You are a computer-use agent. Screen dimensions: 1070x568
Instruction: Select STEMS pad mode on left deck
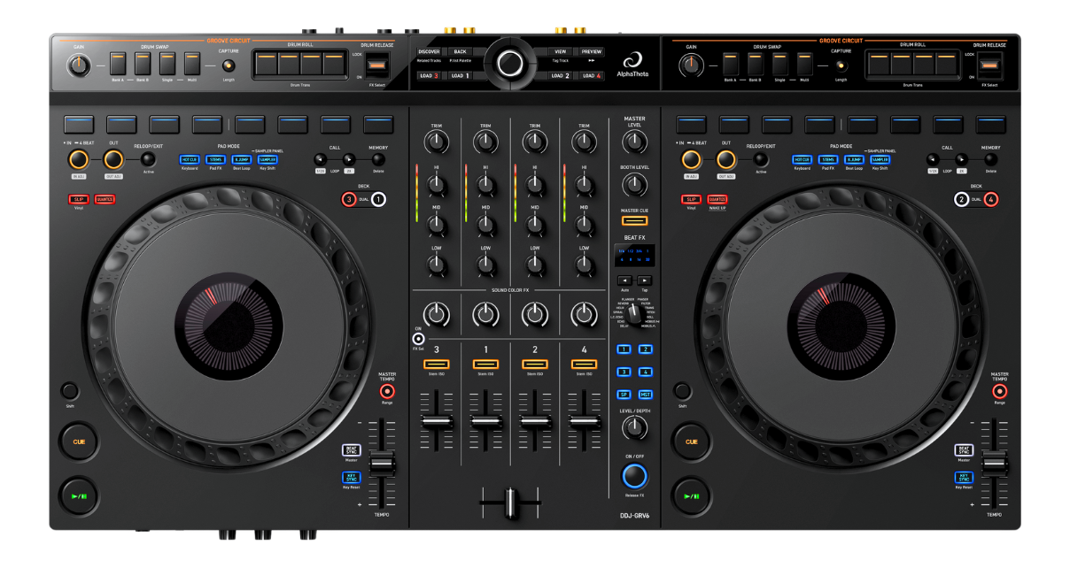coord(216,159)
